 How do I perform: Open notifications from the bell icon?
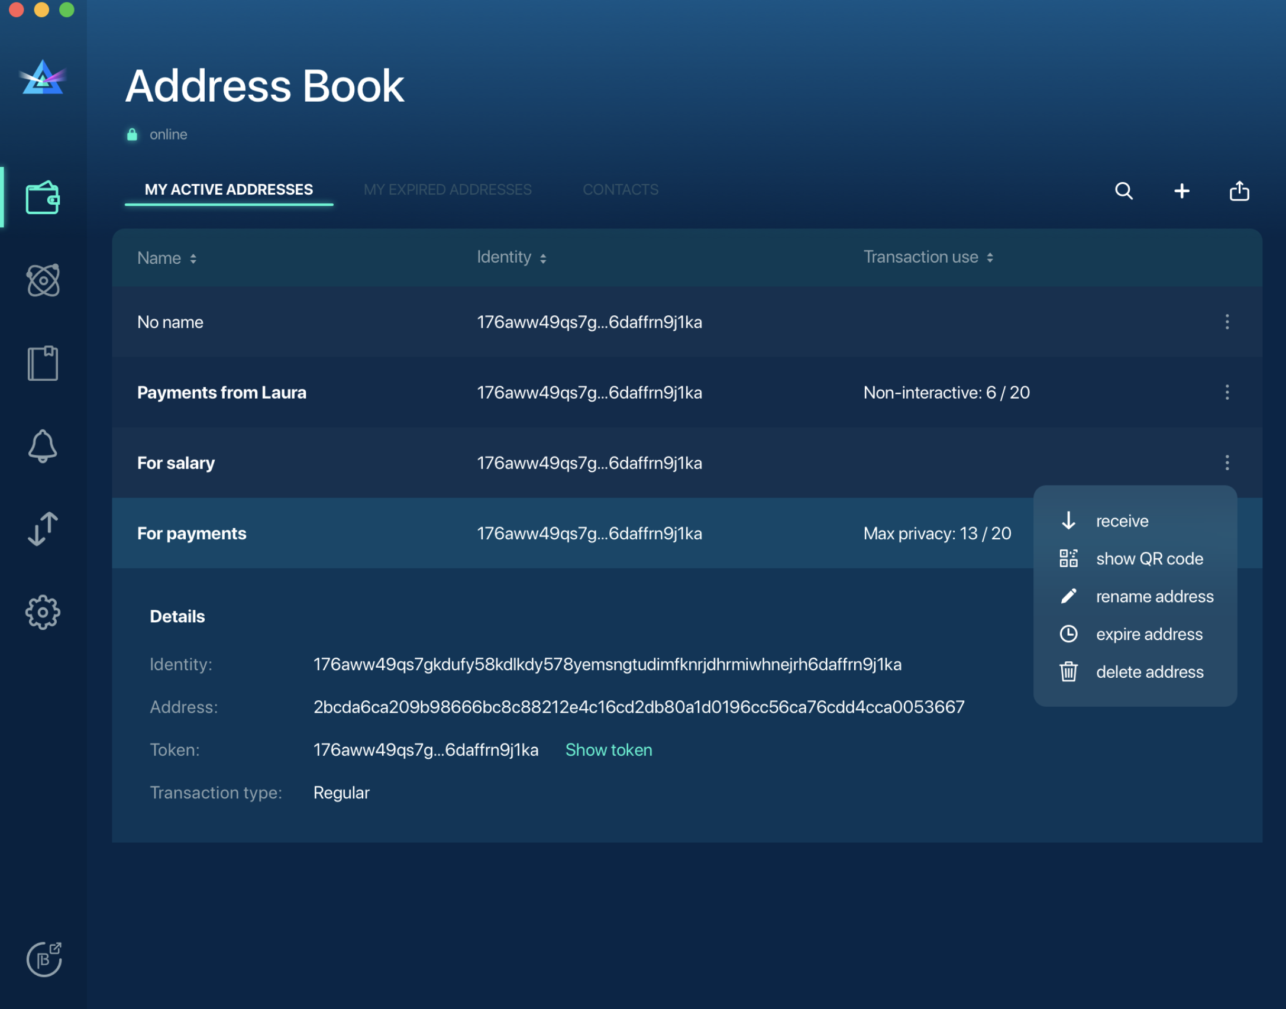tap(44, 446)
